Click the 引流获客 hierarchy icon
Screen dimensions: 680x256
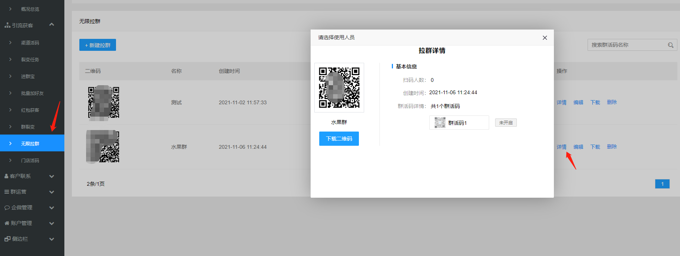coord(7,25)
